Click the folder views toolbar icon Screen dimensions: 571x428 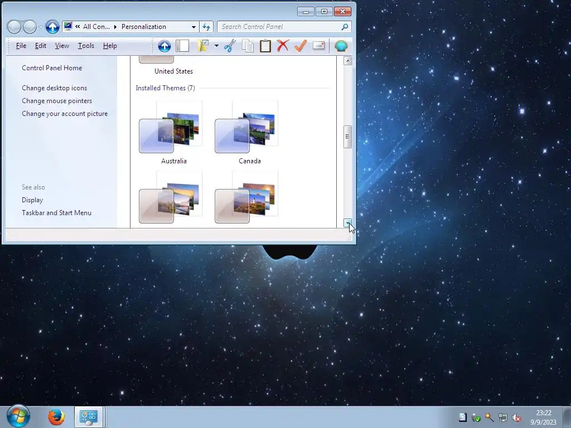(202, 46)
